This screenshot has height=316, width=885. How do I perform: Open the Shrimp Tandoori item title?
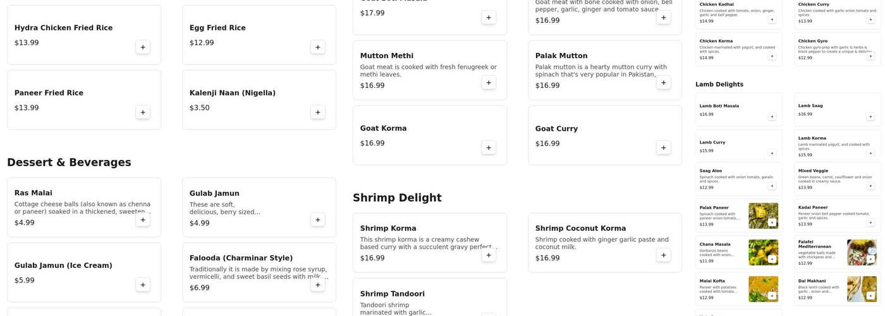(x=393, y=294)
